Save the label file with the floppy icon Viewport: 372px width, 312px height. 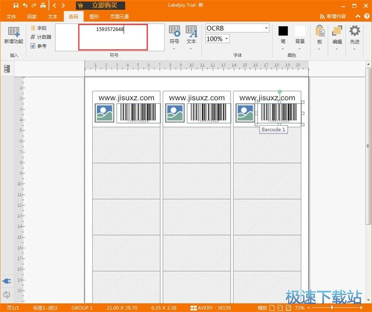pos(16,5)
